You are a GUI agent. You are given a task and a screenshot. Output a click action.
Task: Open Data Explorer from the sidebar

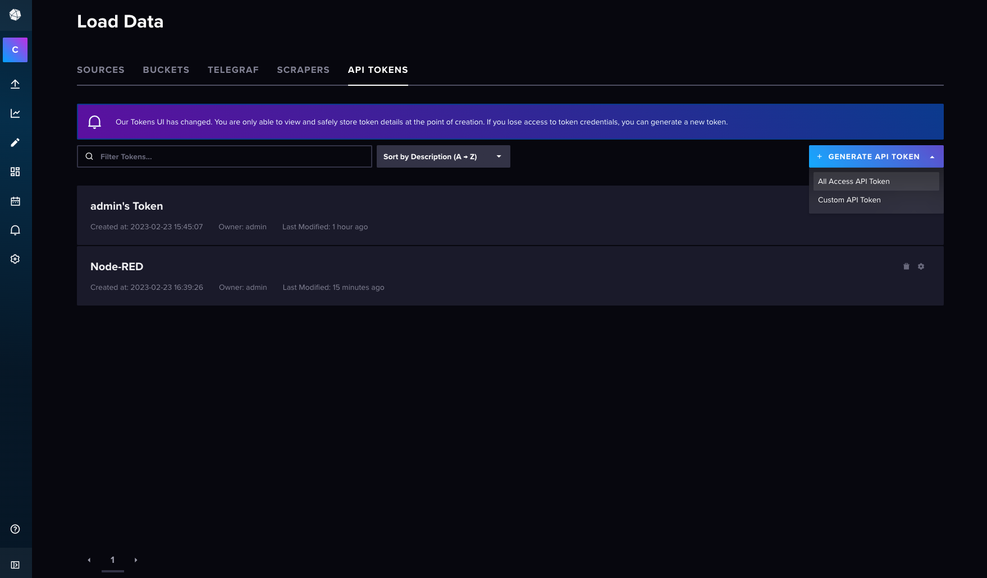[x=15, y=113]
